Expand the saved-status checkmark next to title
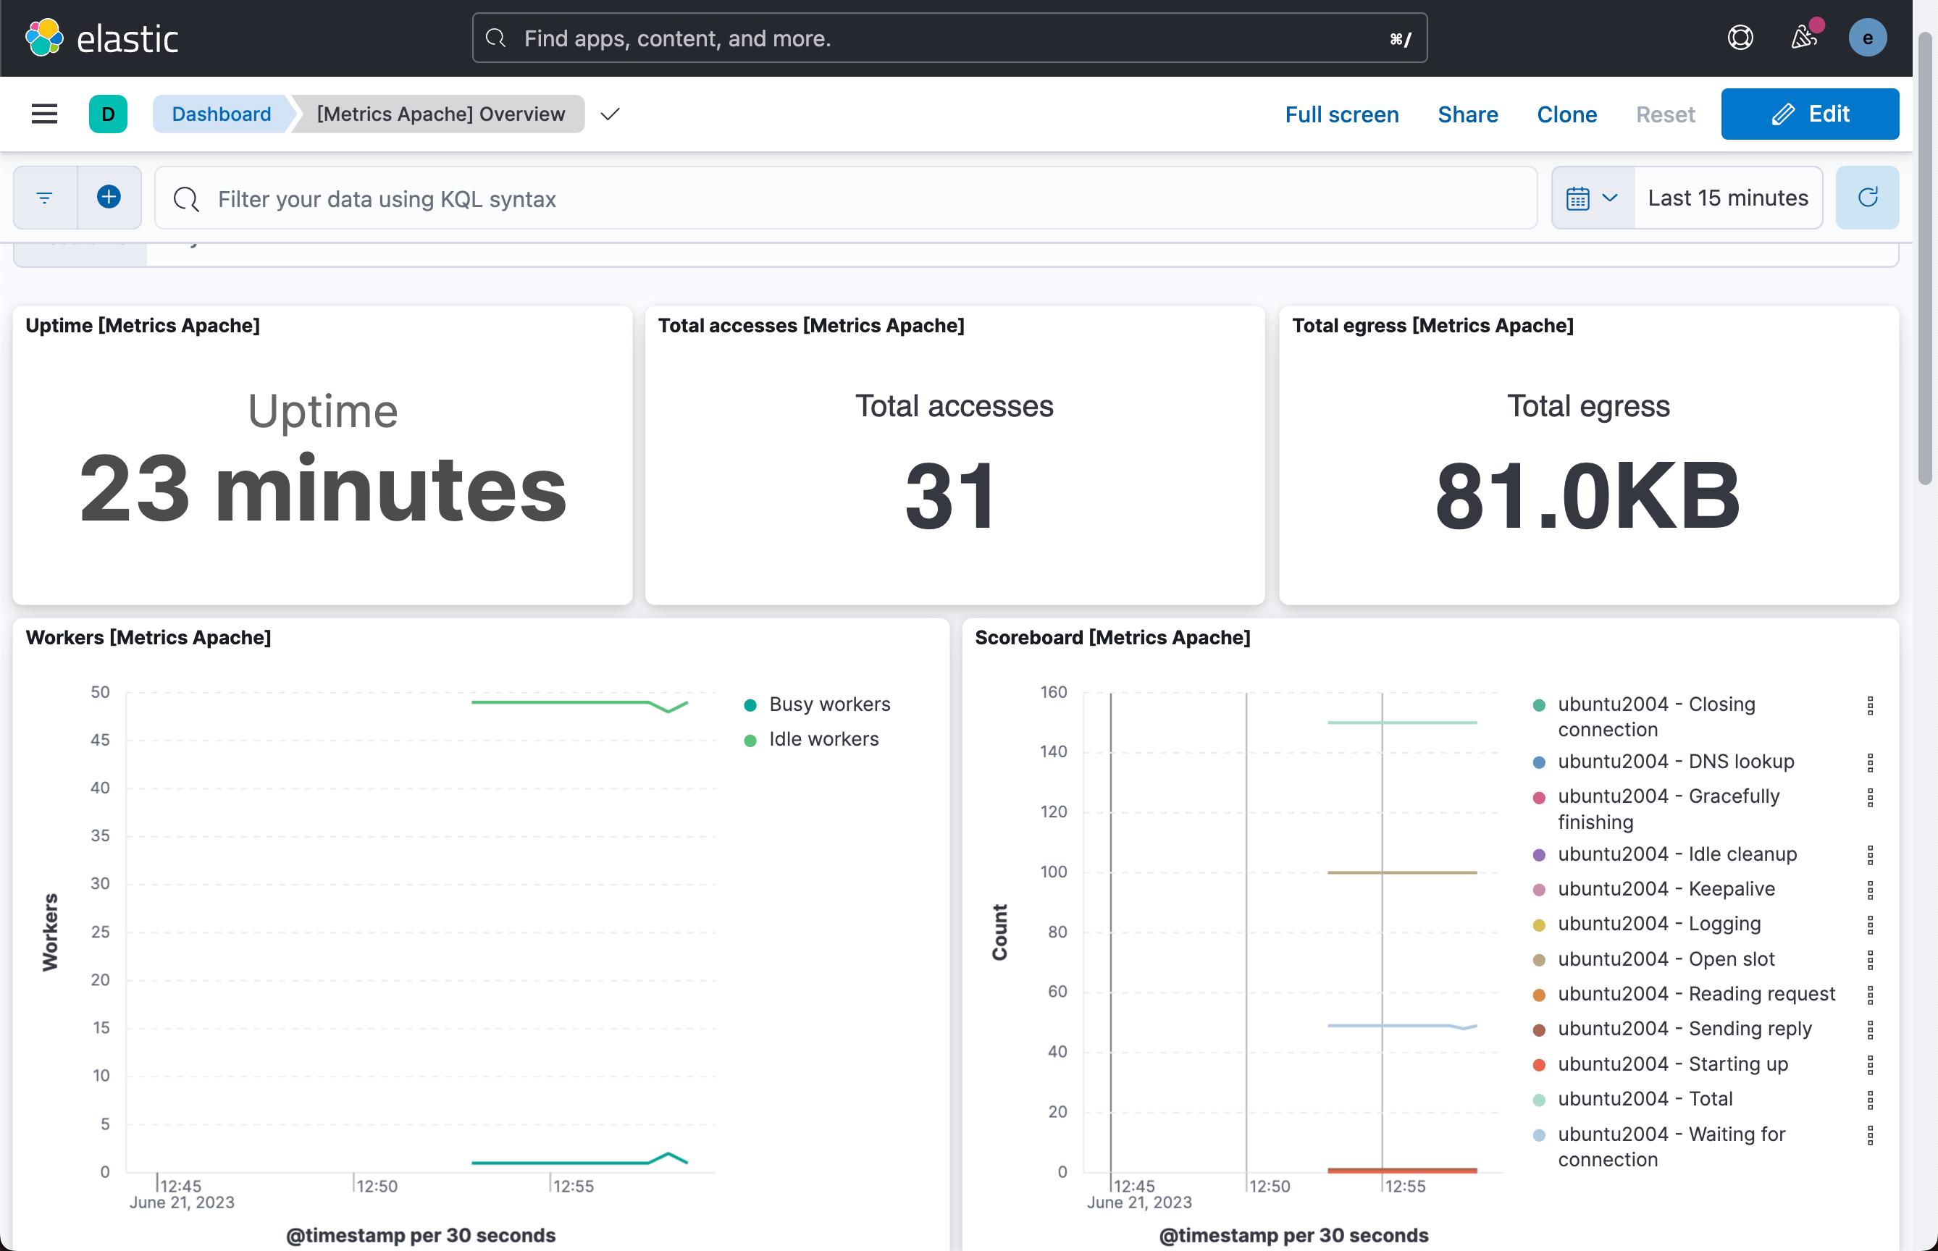The width and height of the screenshot is (1938, 1251). click(x=611, y=114)
